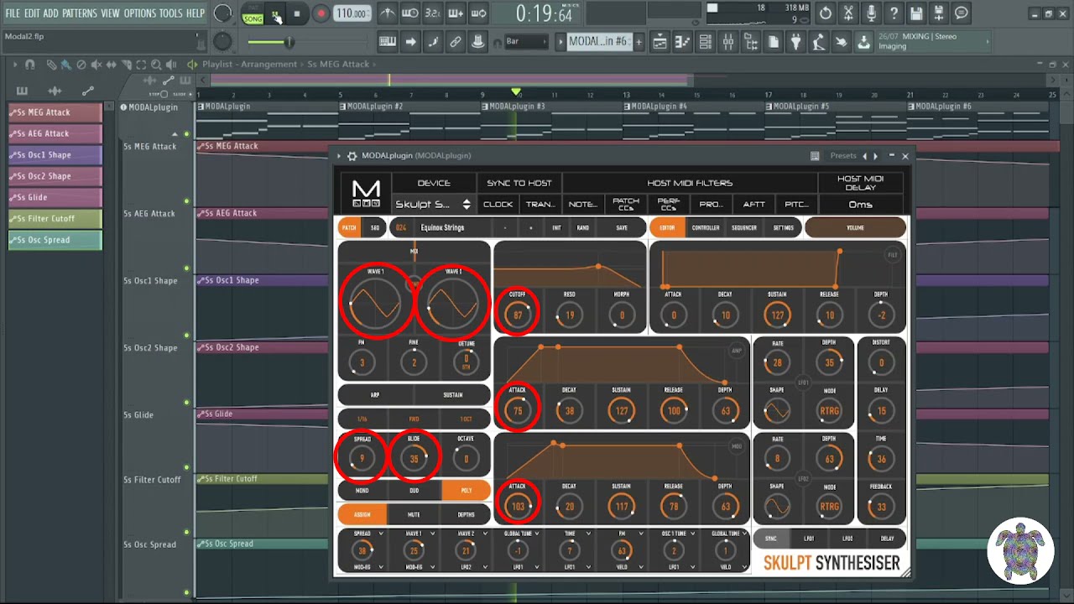Click the INIT patch button

[556, 227]
